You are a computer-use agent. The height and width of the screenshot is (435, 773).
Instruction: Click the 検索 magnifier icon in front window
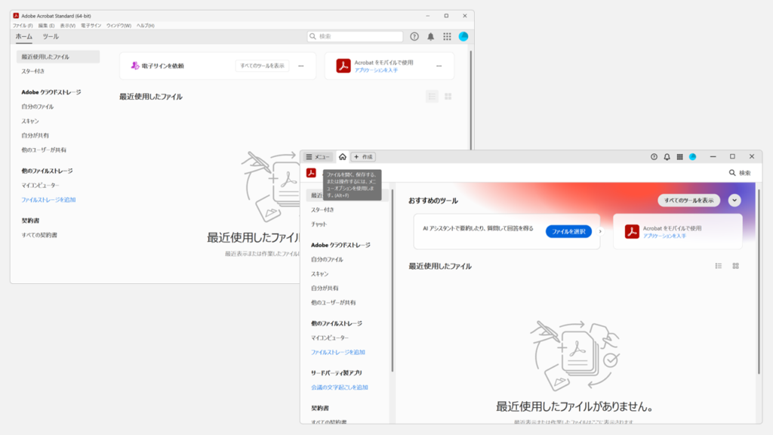732,173
